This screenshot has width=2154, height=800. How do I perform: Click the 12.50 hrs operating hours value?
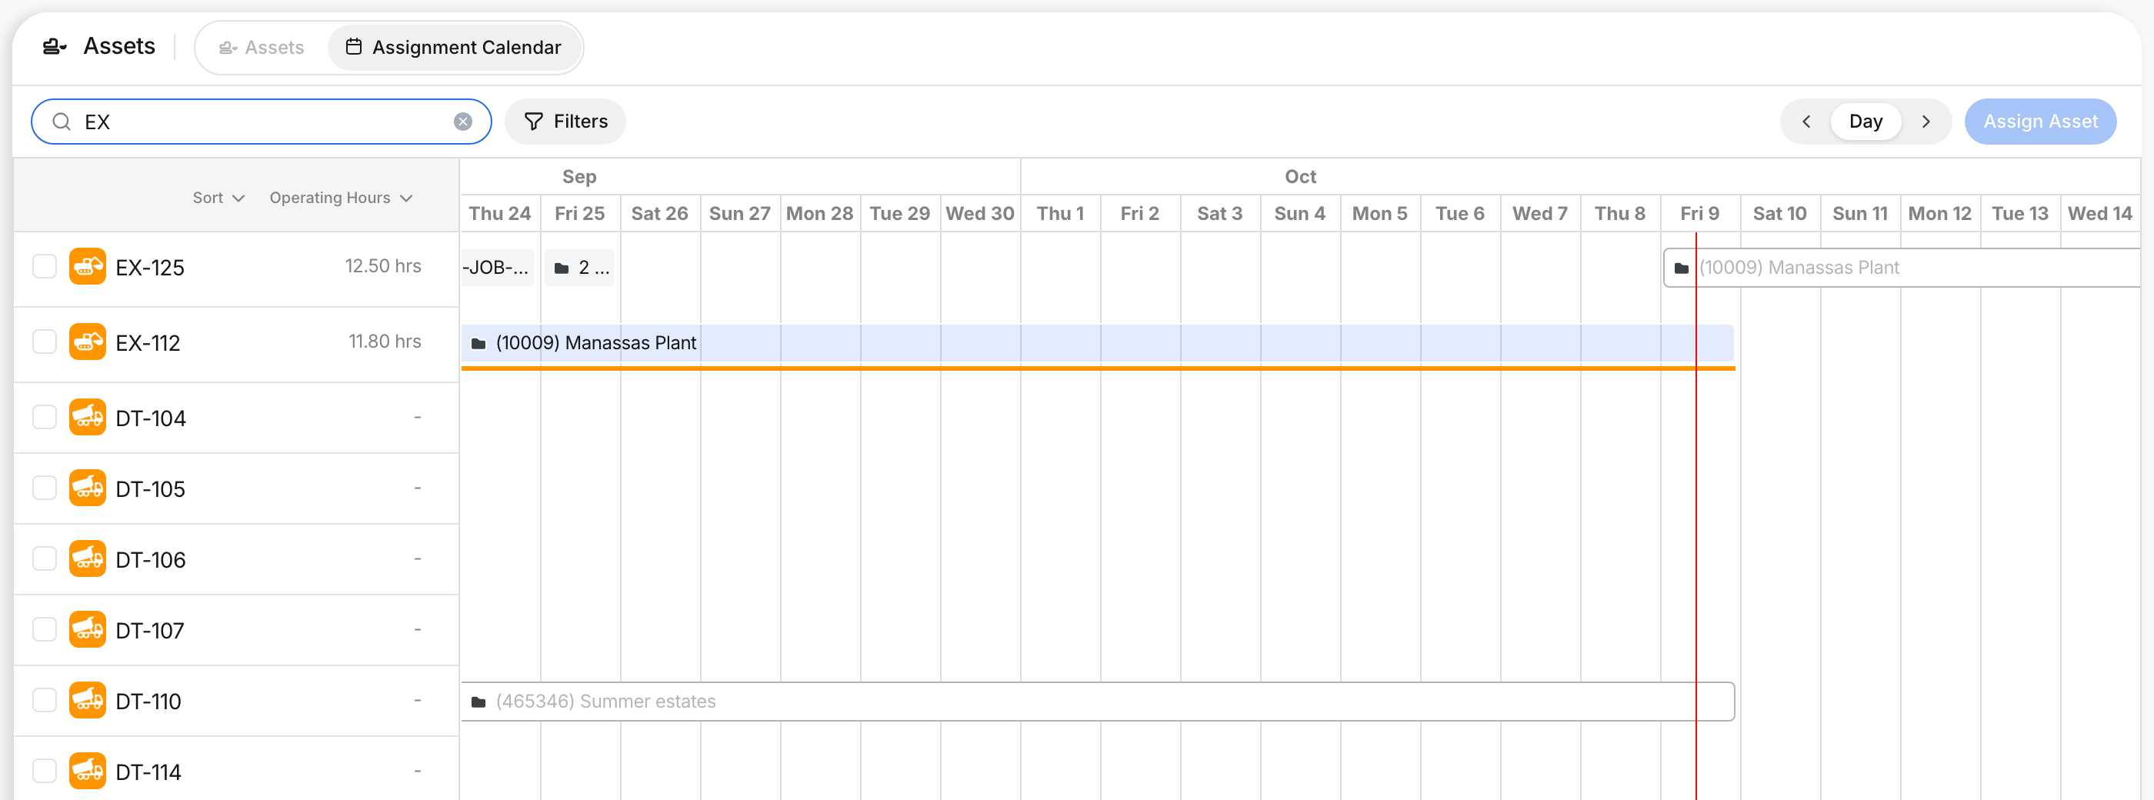tap(383, 266)
